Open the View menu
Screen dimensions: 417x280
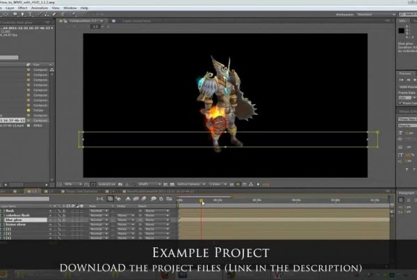click(x=56, y=8)
